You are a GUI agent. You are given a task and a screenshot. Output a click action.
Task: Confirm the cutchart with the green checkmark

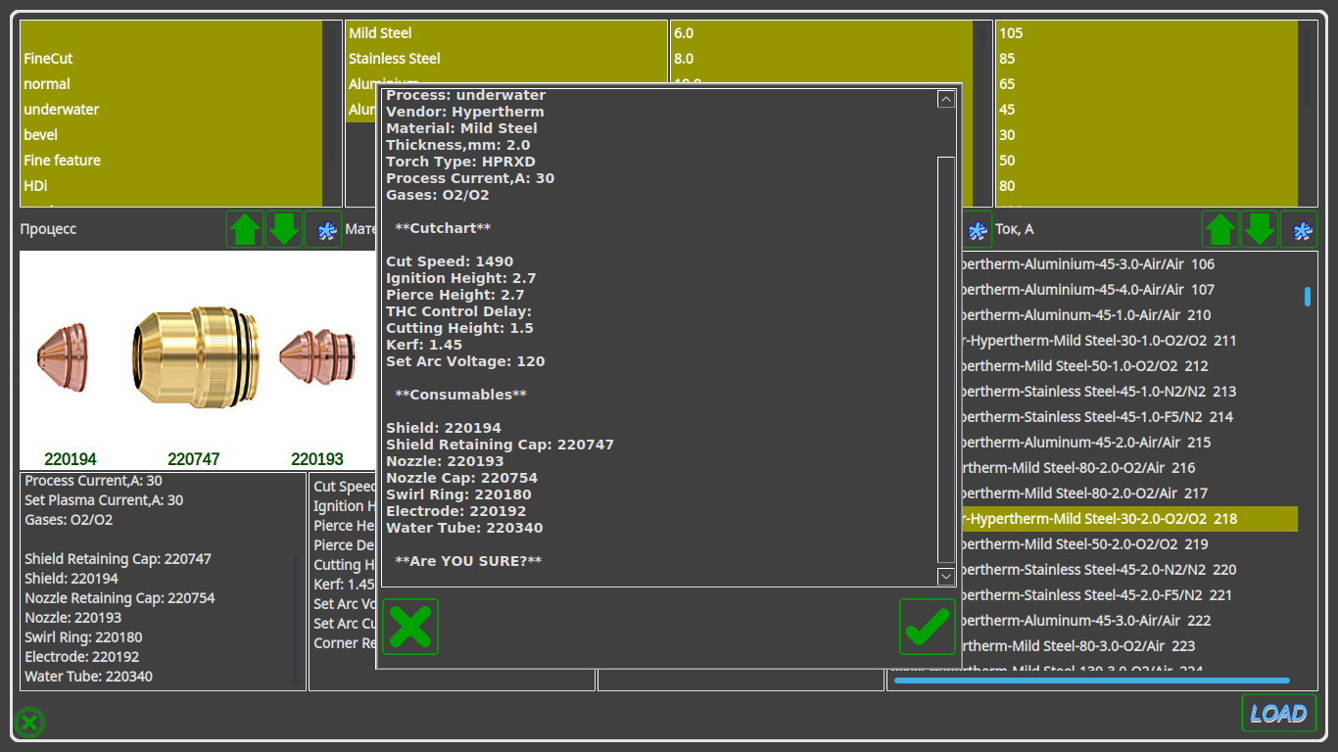927,627
